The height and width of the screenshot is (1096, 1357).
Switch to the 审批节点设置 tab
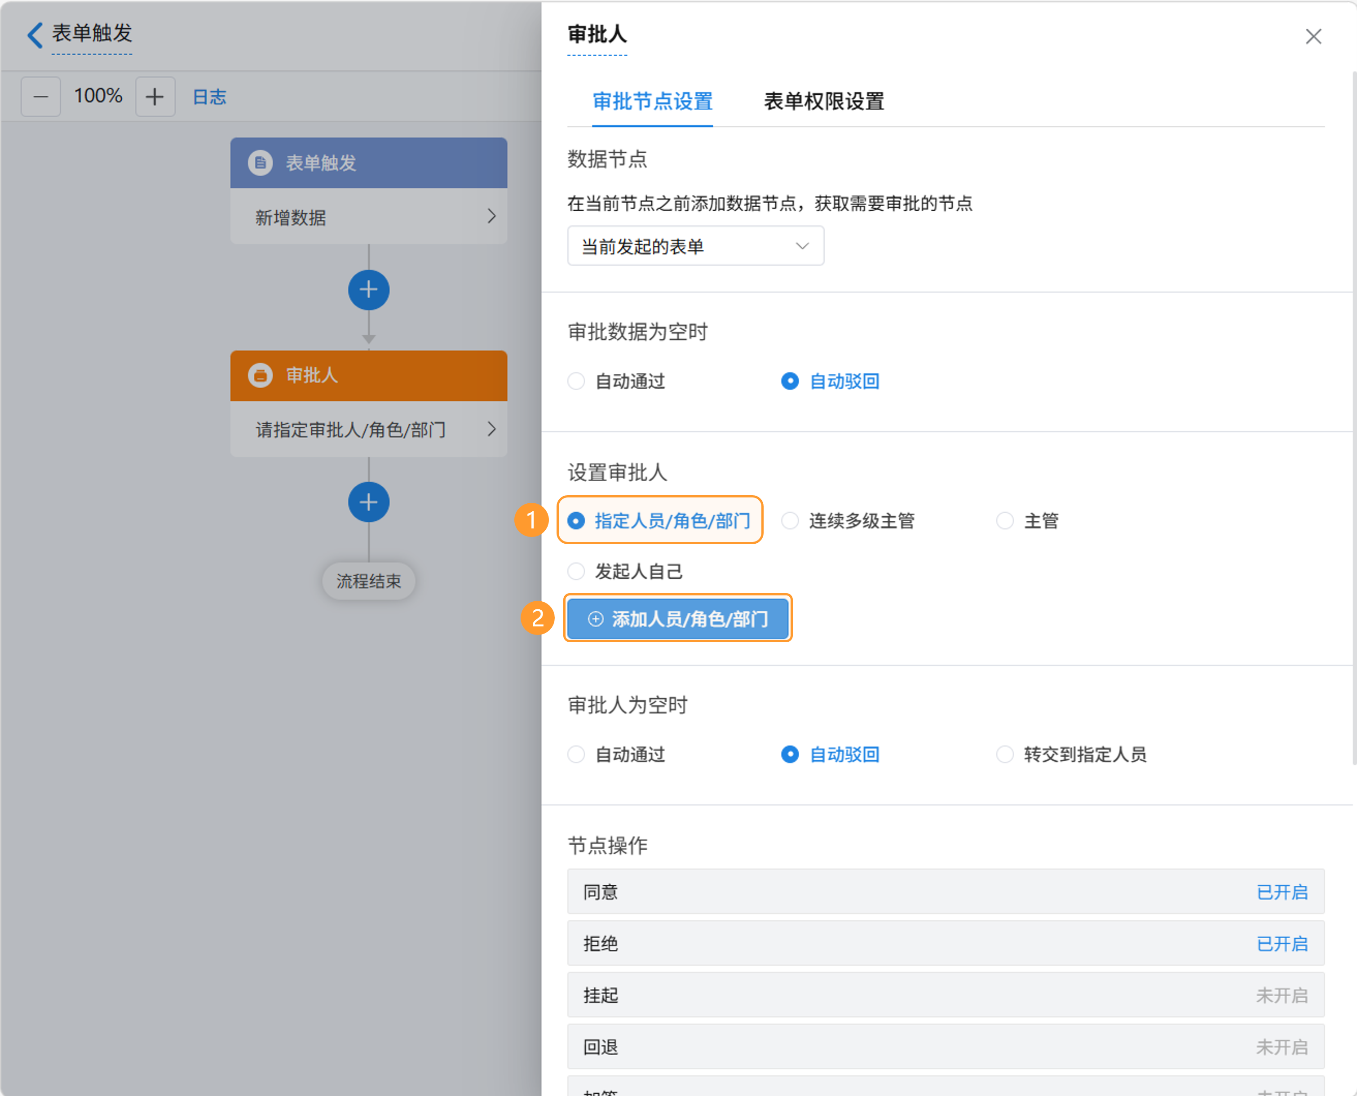click(x=652, y=101)
